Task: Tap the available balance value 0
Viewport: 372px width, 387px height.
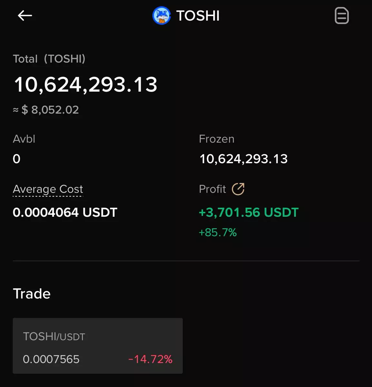Action: (16, 159)
